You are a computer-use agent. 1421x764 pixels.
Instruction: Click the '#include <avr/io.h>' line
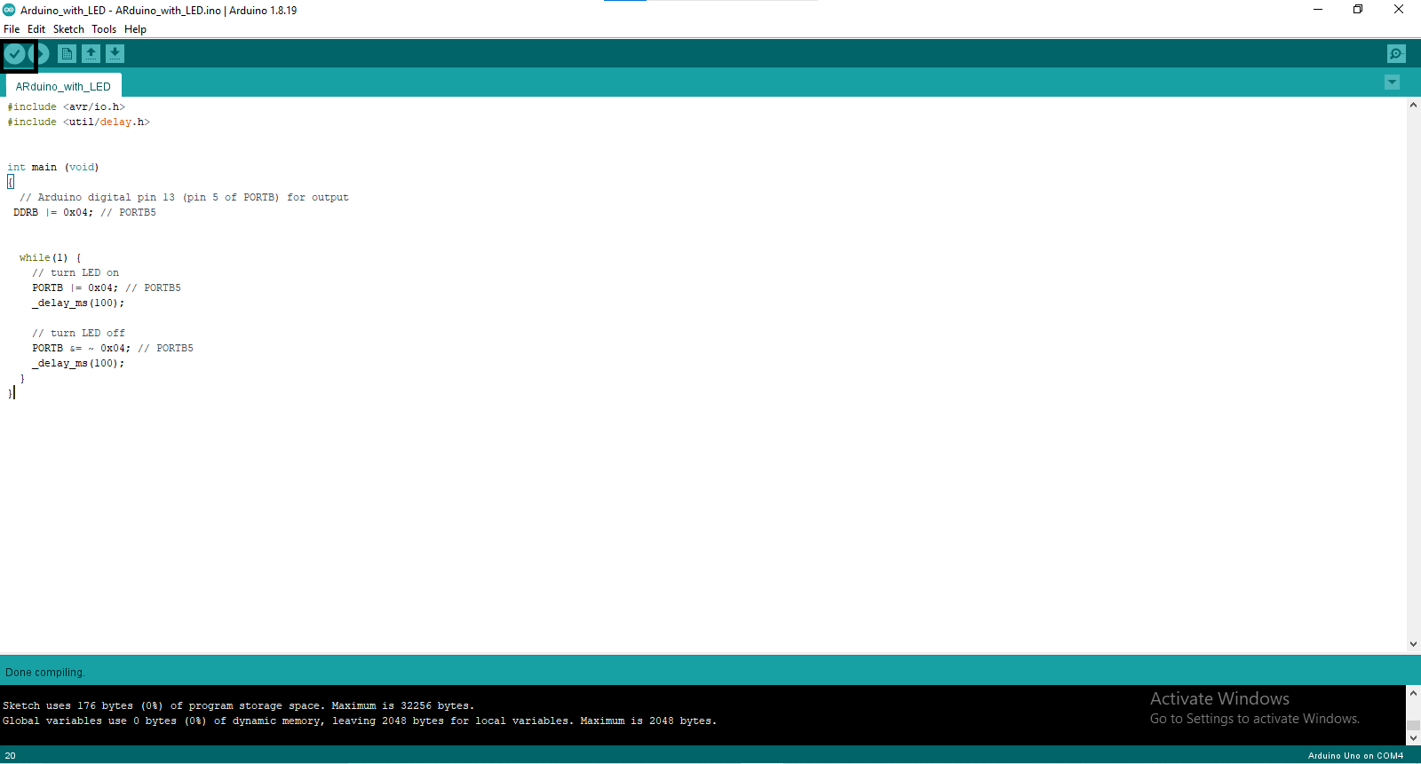tap(67, 106)
